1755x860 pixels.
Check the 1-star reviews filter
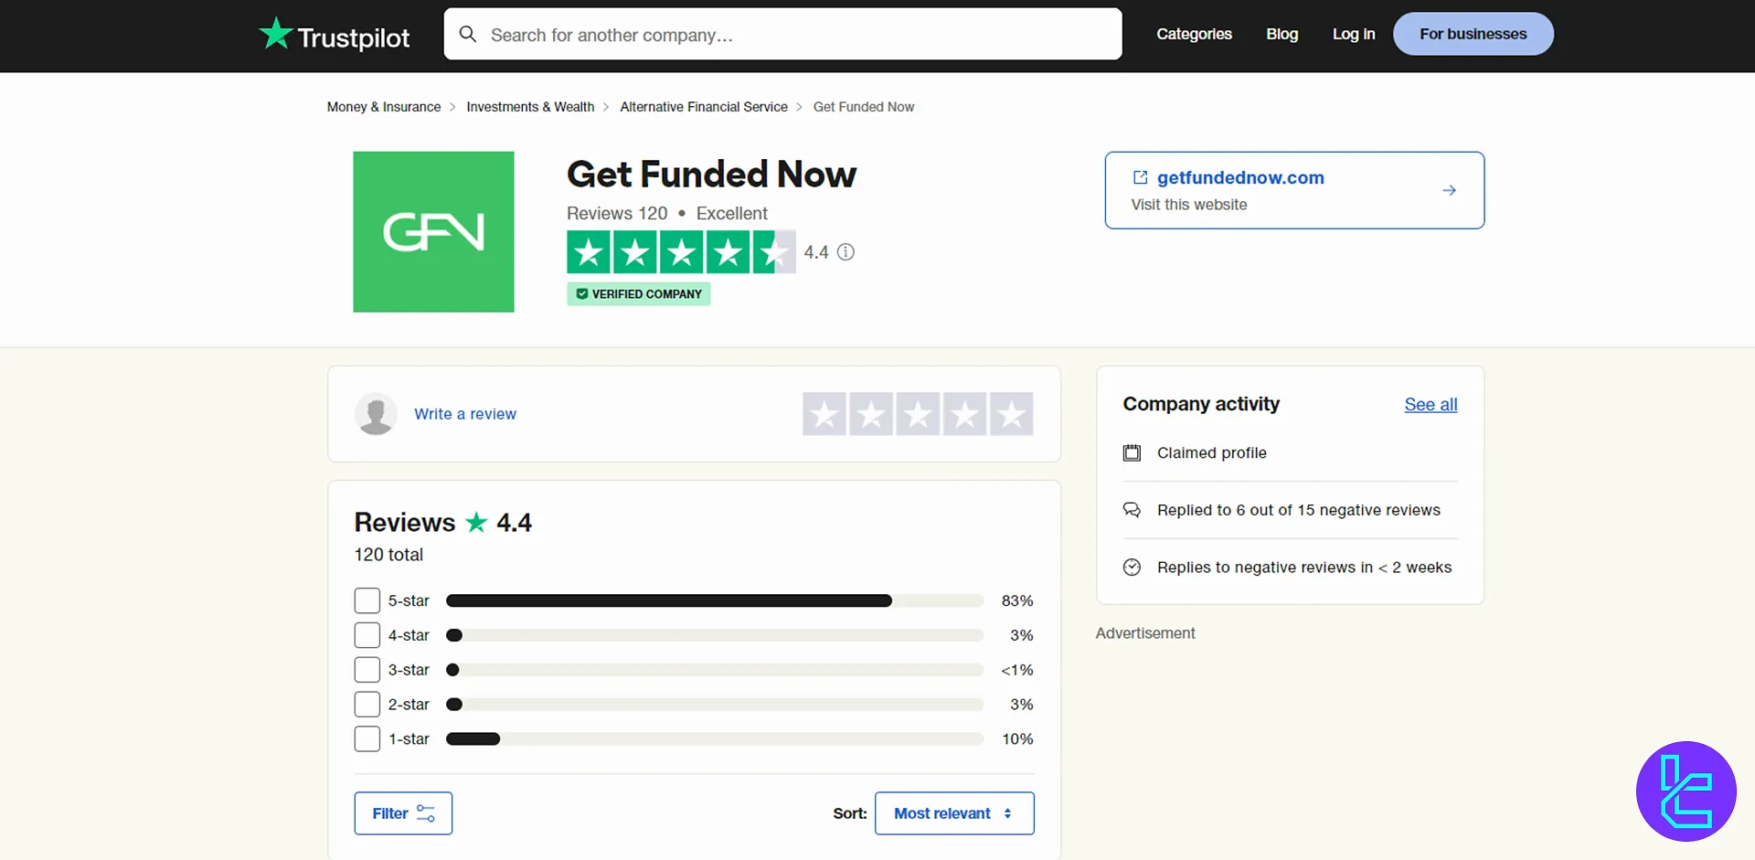pyautogui.click(x=367, y=738)
